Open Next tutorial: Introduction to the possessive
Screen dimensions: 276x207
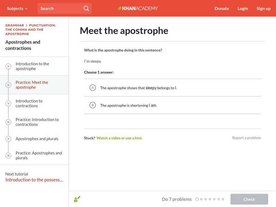(x=34, y=180)
